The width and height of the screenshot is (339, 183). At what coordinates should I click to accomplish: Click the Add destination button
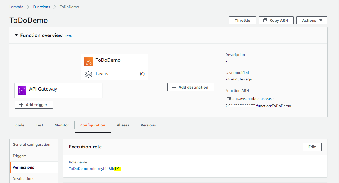click(x=191, y=87)
